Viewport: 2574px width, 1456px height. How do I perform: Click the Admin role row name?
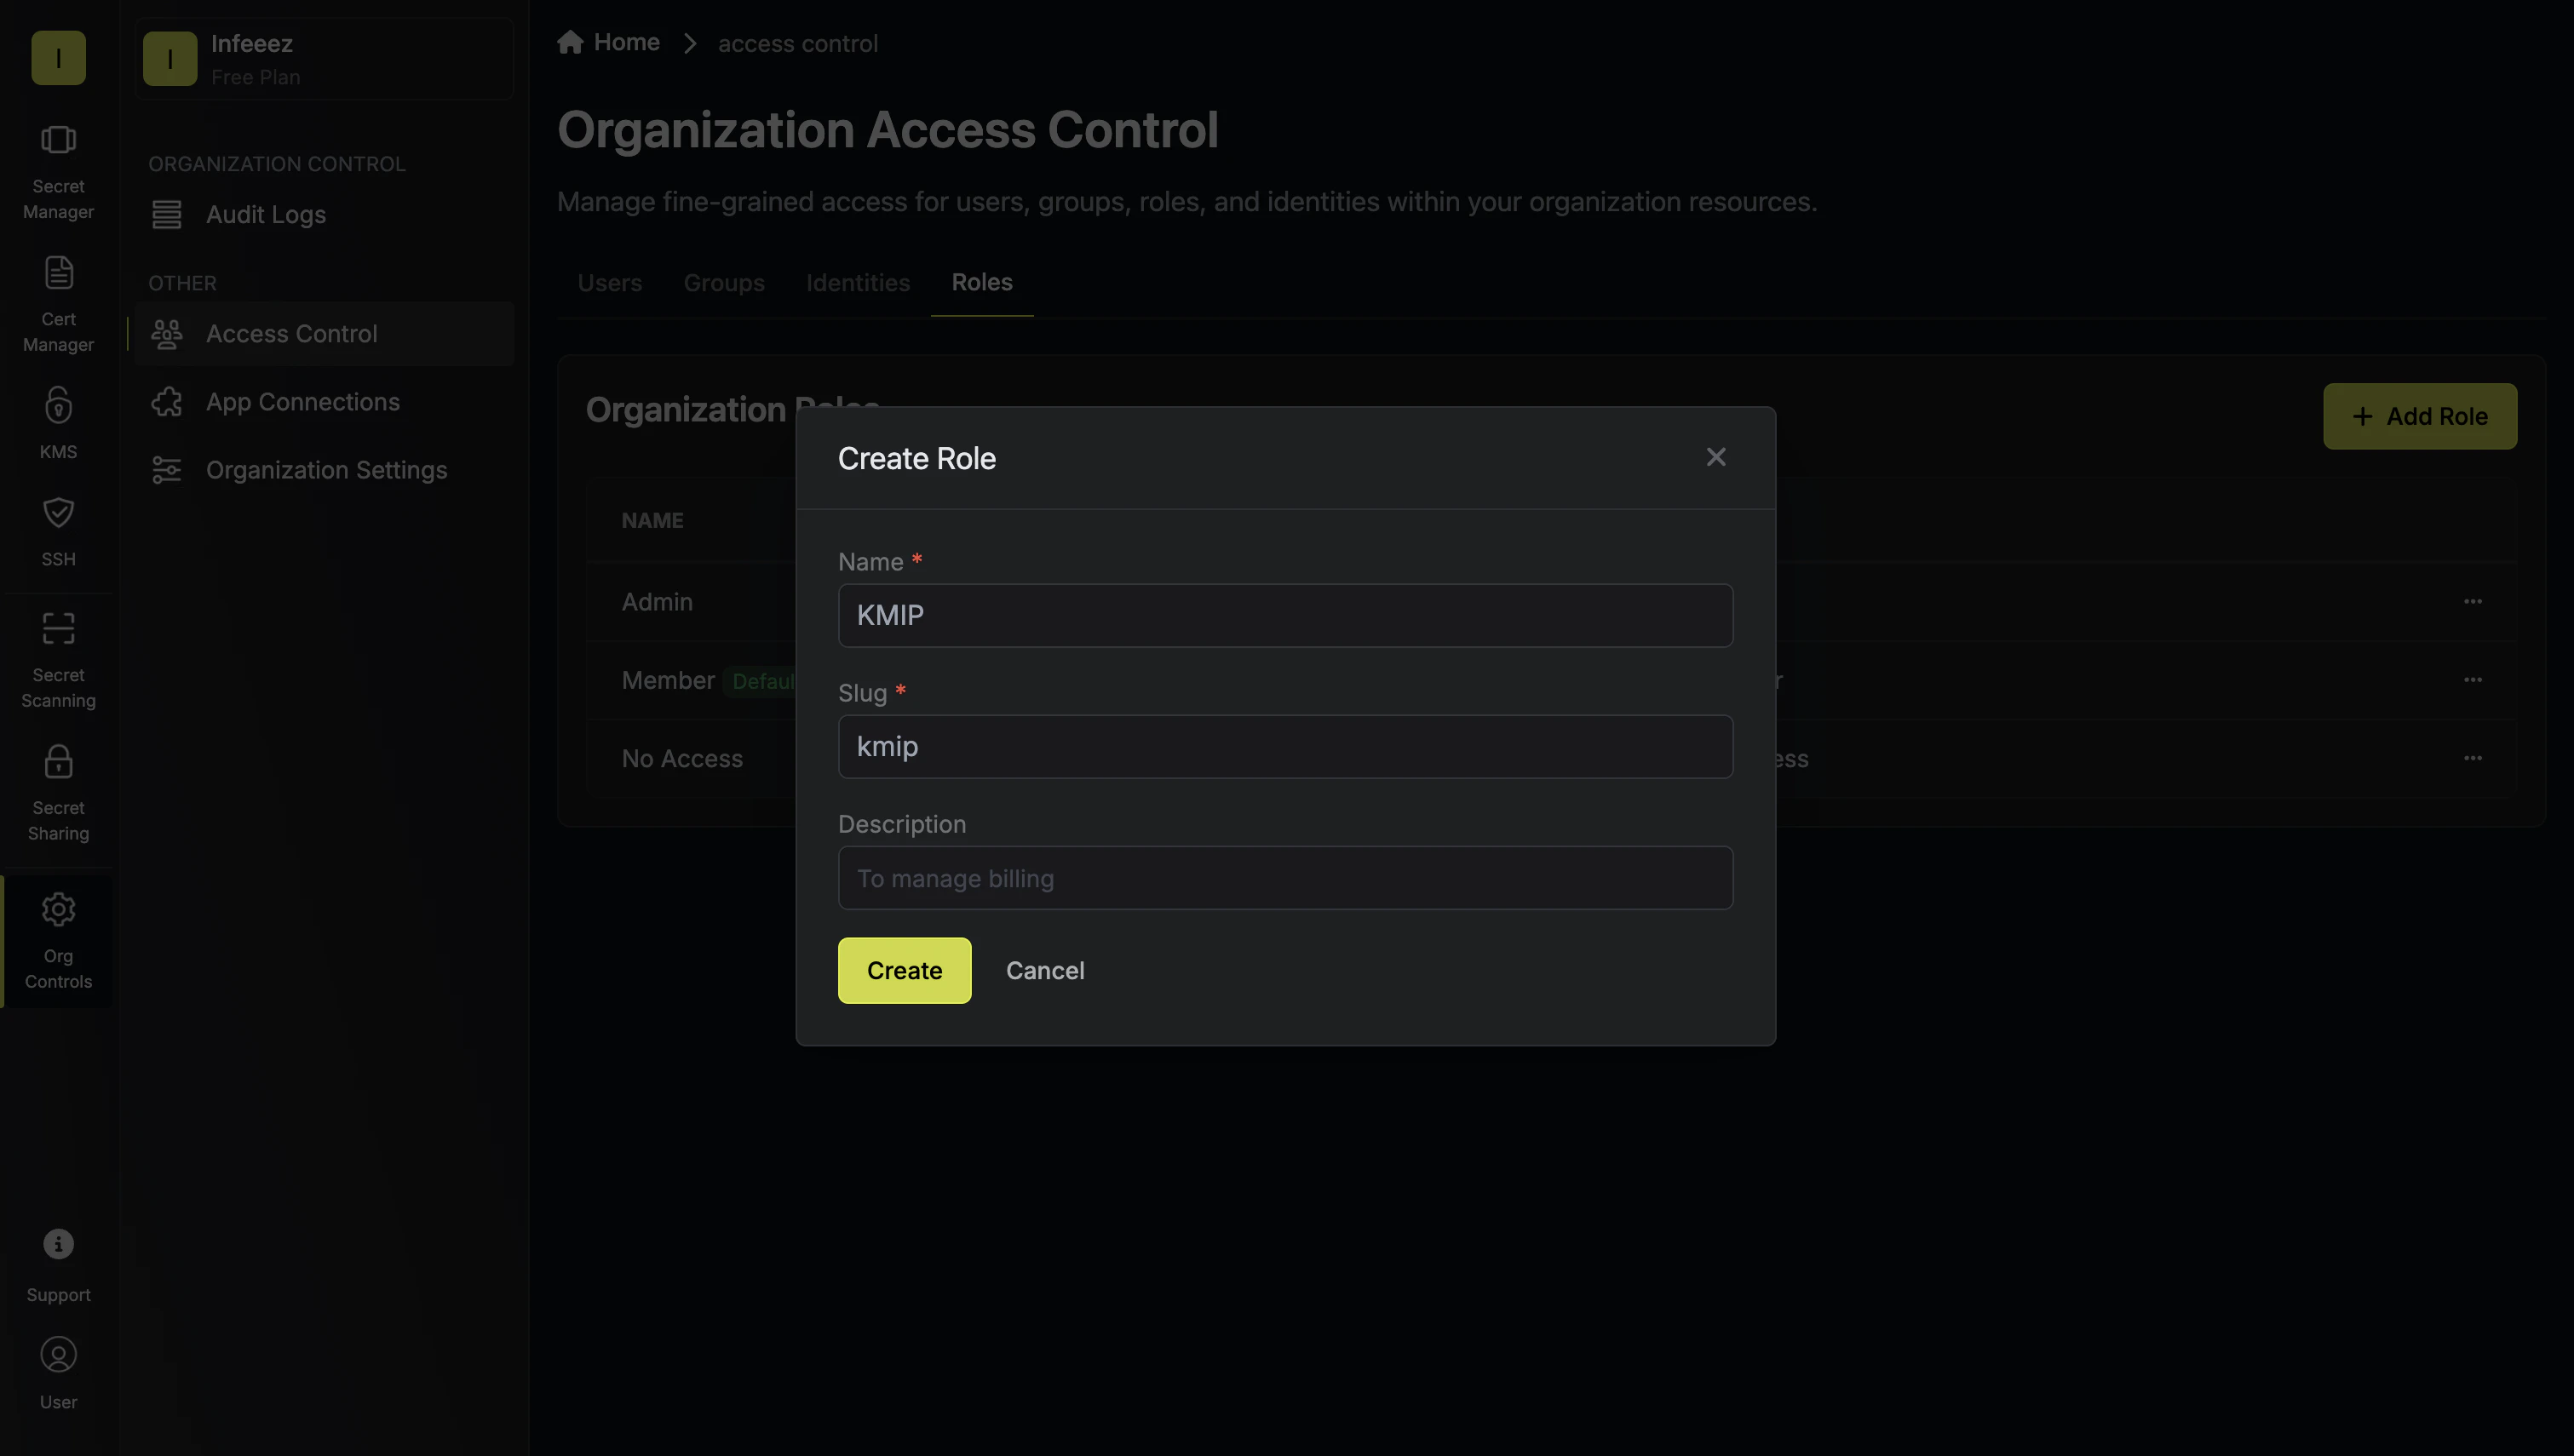(657, 602)
